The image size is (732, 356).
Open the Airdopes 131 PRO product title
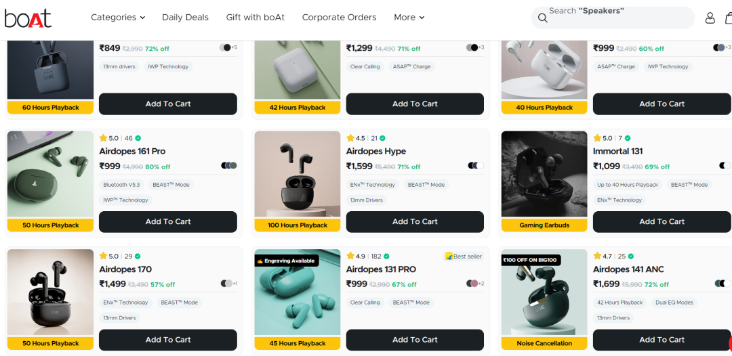[x=381, y=269]
